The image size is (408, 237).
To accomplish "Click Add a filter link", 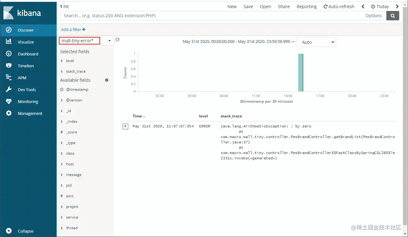I will 73,29.
